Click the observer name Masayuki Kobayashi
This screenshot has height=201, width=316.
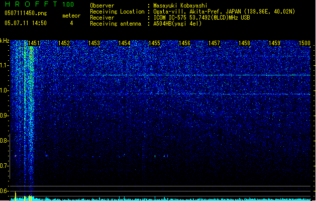coord(180,6)
